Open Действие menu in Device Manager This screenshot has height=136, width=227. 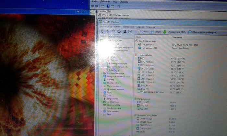[x=105, y=2]
